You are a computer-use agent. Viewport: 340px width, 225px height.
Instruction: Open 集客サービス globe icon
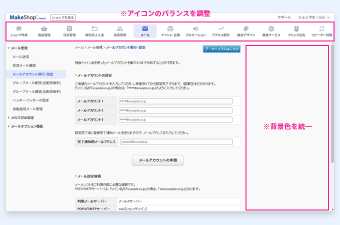click(271, 29)
